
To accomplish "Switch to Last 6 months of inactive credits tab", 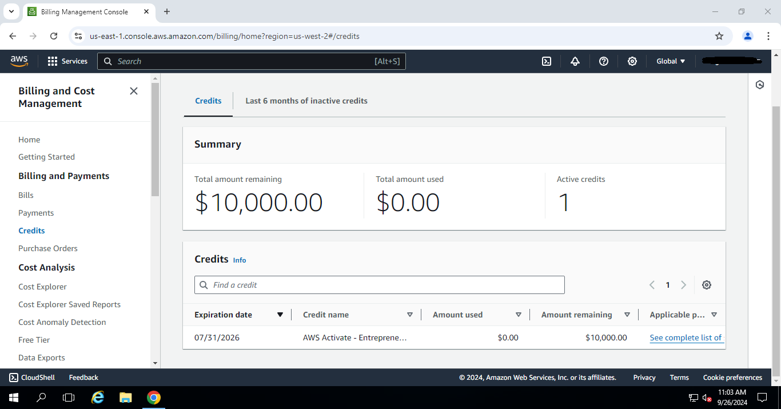I will tap(306, 101).
